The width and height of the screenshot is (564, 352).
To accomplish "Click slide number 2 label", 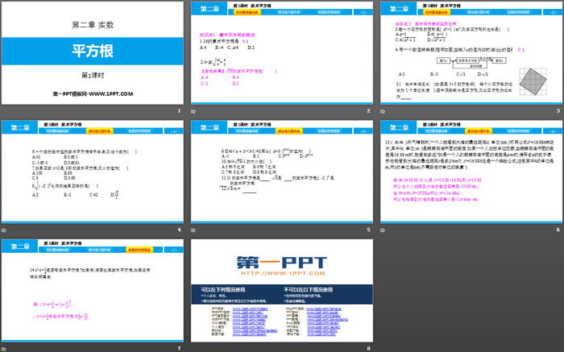I will [x=368, y=110].
